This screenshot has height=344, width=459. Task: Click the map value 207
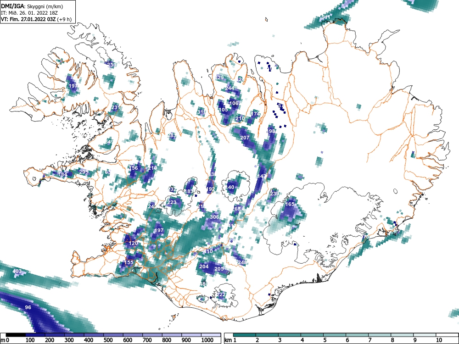(245, 138)
